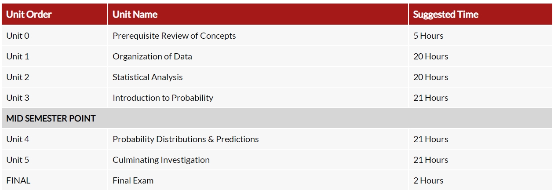Click the Unit Name column header
This screenshot has height=191, width=554.
(x=258, y=14)
